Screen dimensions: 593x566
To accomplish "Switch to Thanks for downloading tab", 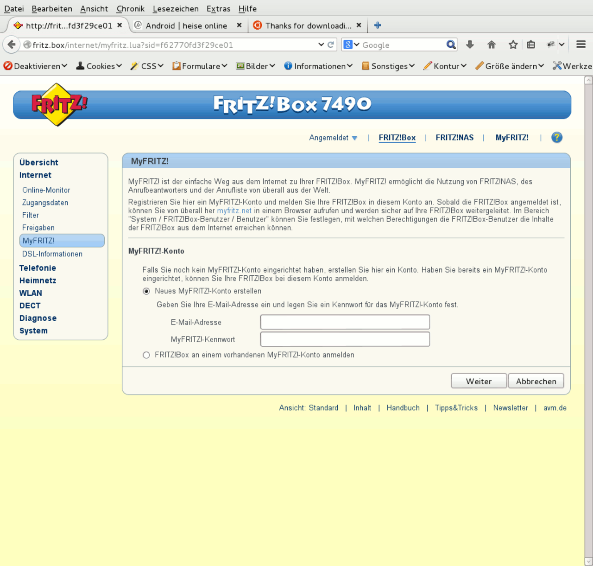I will pyautogui.click(x=308, y=25).
